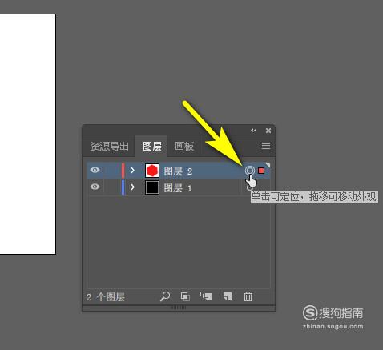Expand 图层 1 contents chevron

click(132, 187)
